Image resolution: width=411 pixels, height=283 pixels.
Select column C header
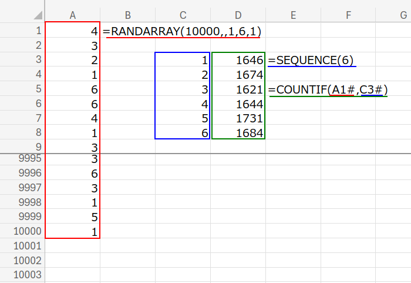[x=183, y=15]
